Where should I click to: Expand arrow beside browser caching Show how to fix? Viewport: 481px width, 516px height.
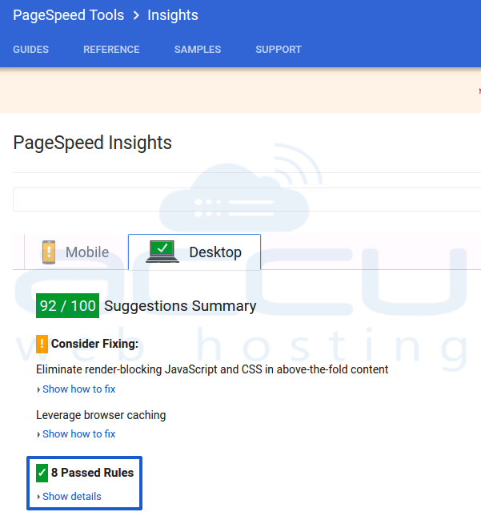point(38,434)
